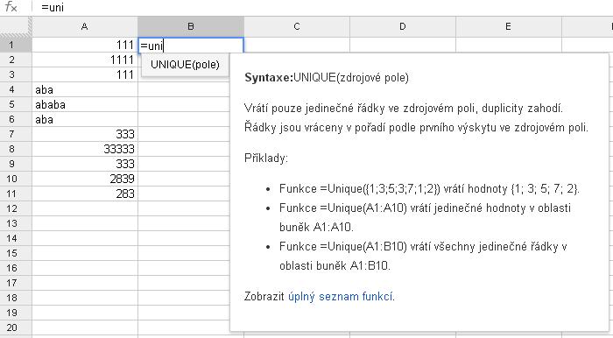Click cell A11 containing 283
The width and height of the screenshot is (613, 338).
point(85,194)
